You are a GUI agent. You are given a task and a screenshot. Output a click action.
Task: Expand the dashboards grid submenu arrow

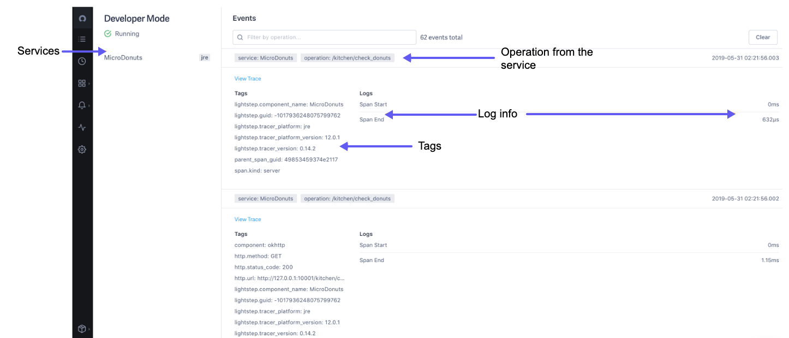coord(89,84)
